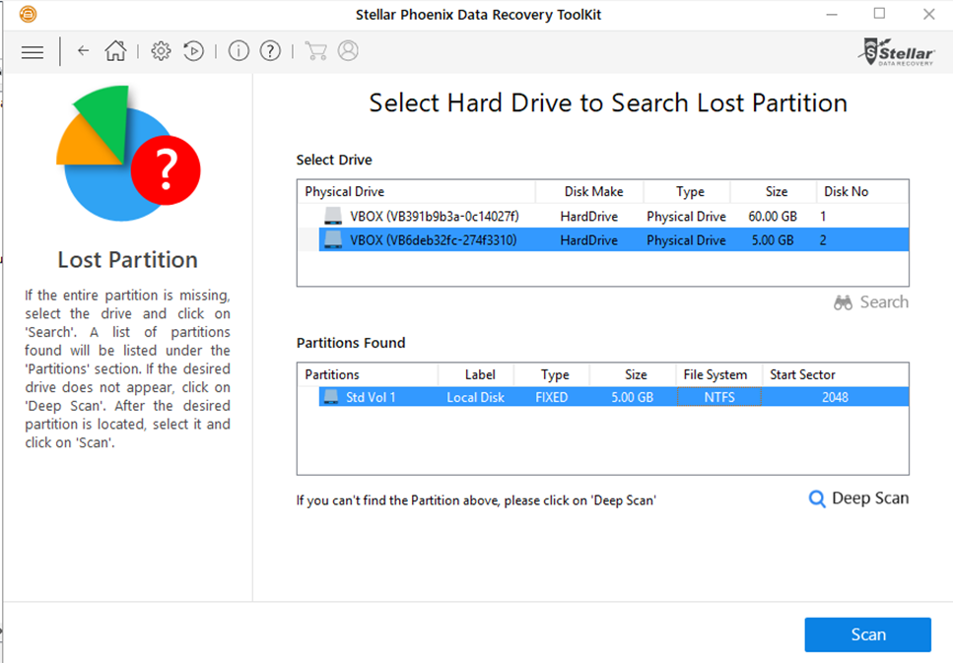Click the resume recovery icon
Screen dimensions: 953x663
tap(194, 51)
